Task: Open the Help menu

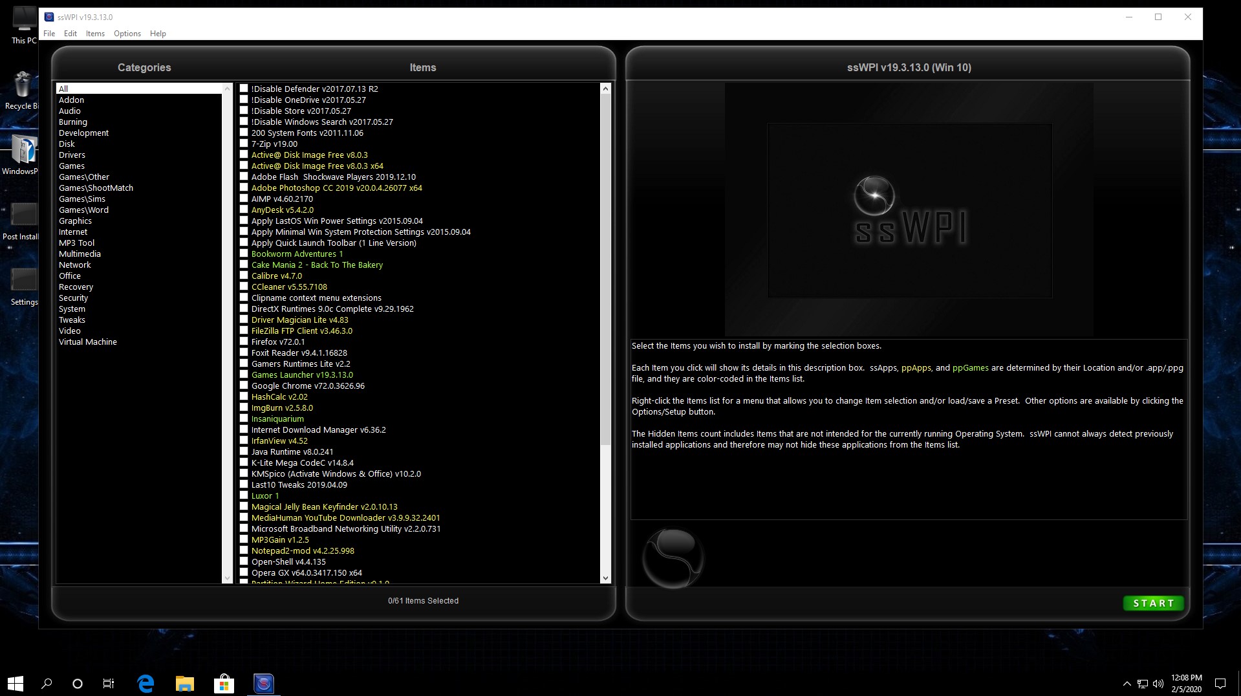Action: [158, 34]
